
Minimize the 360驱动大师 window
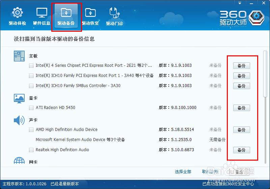[251, 3]
